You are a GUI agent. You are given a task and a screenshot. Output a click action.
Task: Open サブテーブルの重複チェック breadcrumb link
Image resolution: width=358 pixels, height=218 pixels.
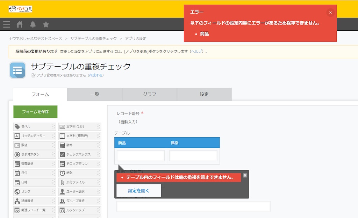point(93,38)
